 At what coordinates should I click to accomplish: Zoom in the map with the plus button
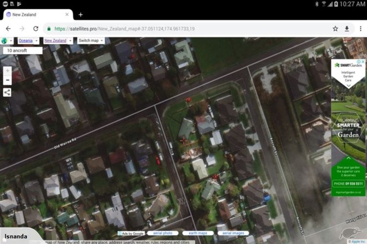(x=7, y=71)
